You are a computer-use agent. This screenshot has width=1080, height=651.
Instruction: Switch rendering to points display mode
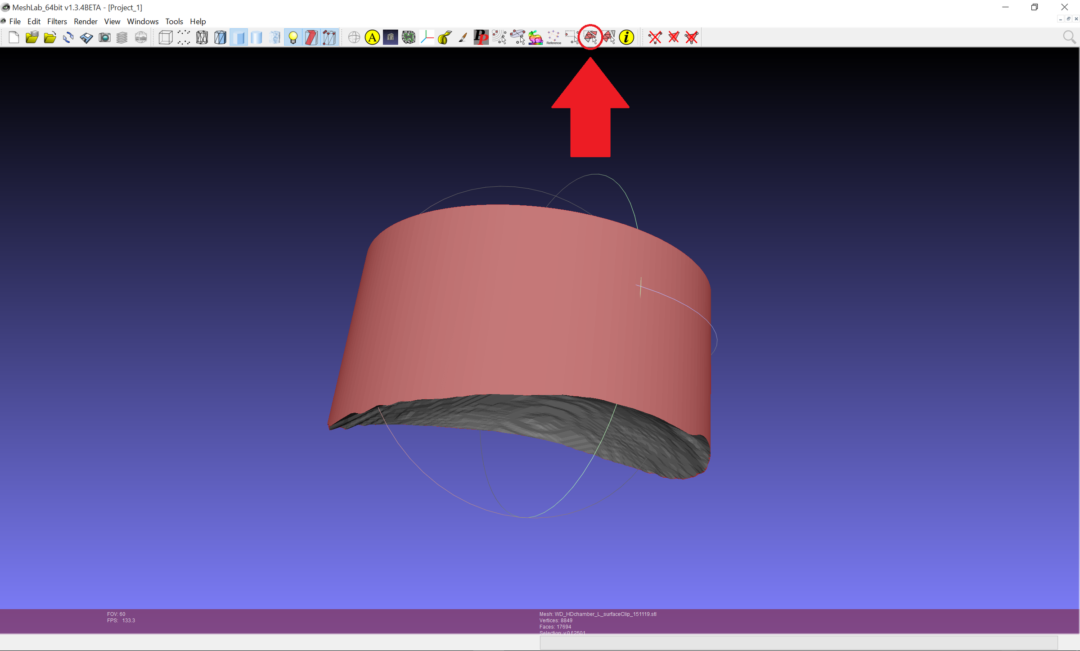[x=184, y=37]
